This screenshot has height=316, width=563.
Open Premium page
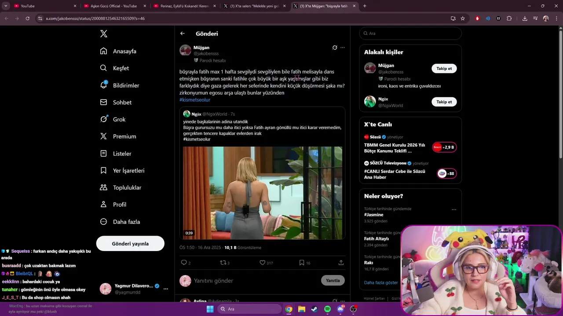pyautogui.click(x=118, y=136)
